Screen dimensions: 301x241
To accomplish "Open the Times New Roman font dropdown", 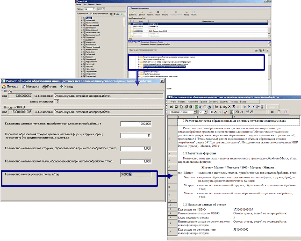I will (x=195, y=112).
